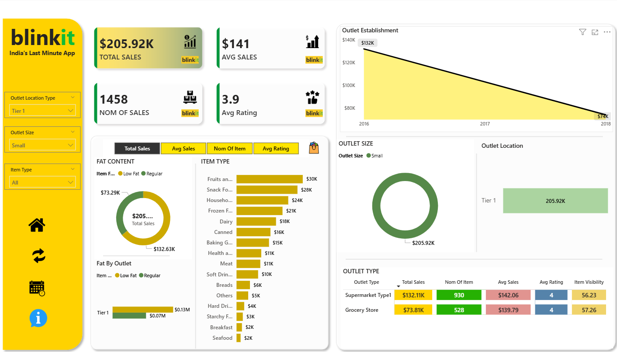Viewport: 617px width, 352px height.
Task: Click the Dairy bar showing $18K
Action: [256, 221]
